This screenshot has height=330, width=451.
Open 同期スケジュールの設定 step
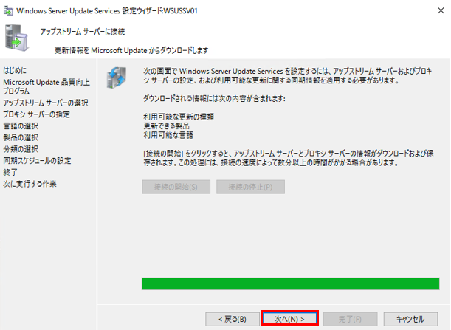37,160
